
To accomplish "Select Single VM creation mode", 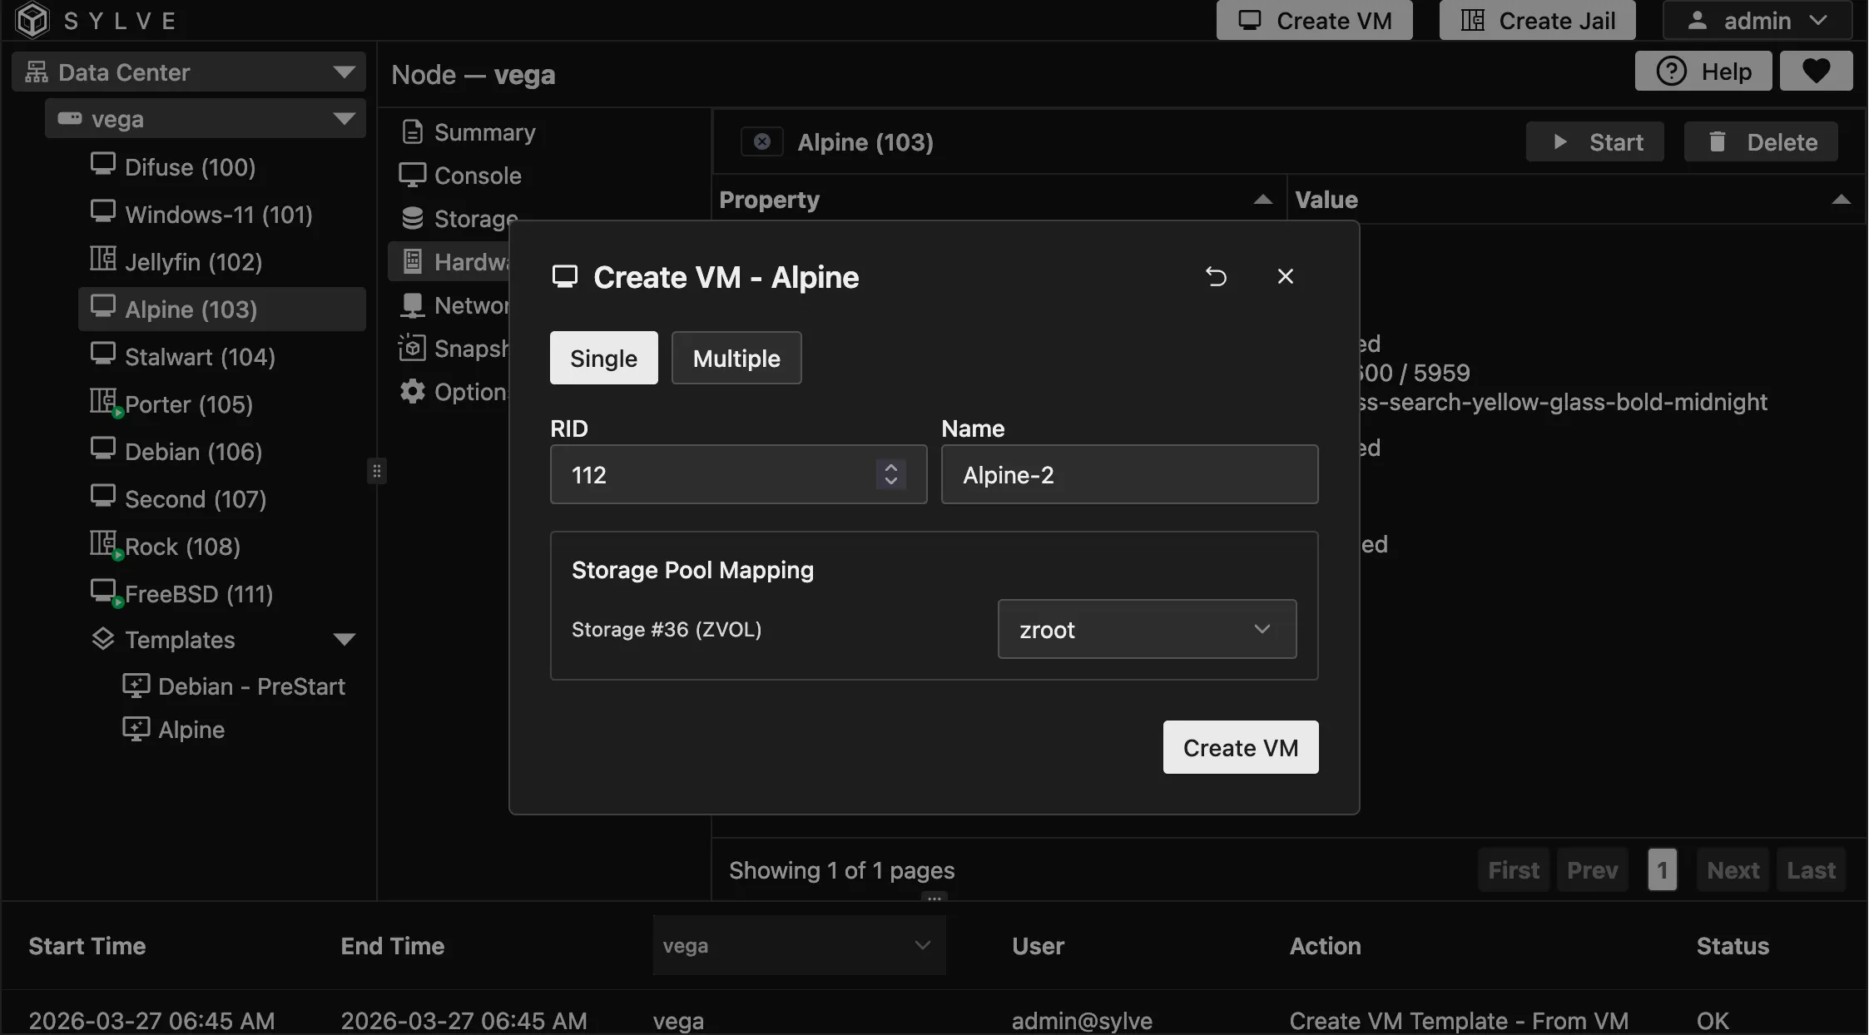I will click(603, 358).
